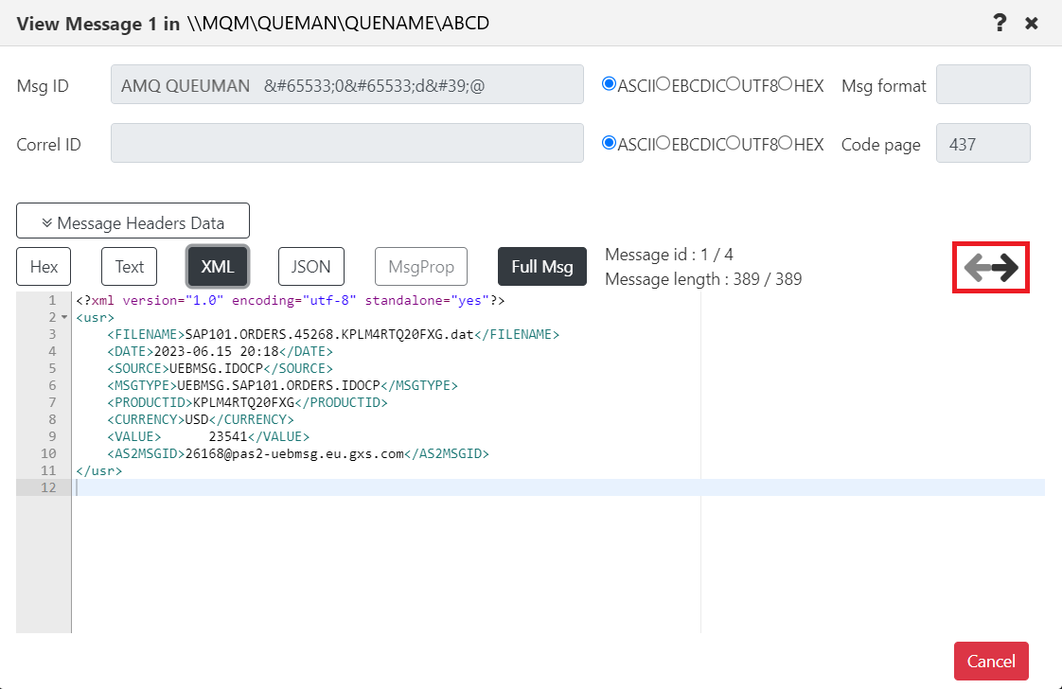Click the VALUE 23541 text

[227, 436]
